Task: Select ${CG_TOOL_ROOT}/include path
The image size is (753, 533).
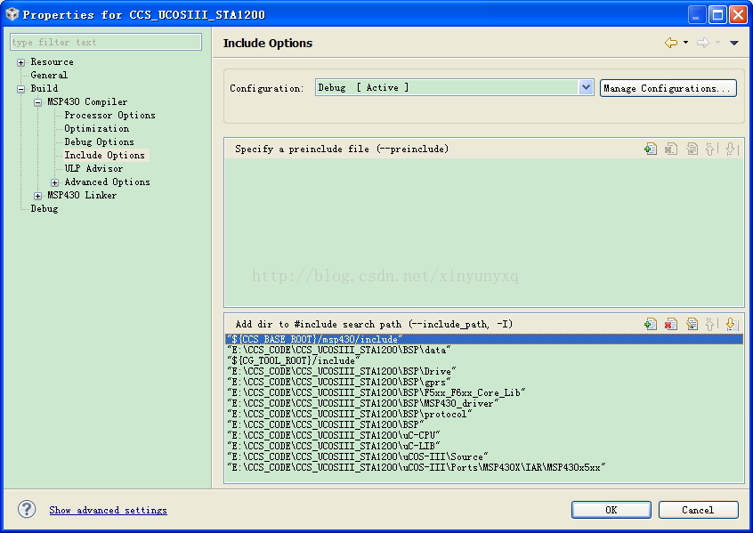Action: [x=484, y=360]
